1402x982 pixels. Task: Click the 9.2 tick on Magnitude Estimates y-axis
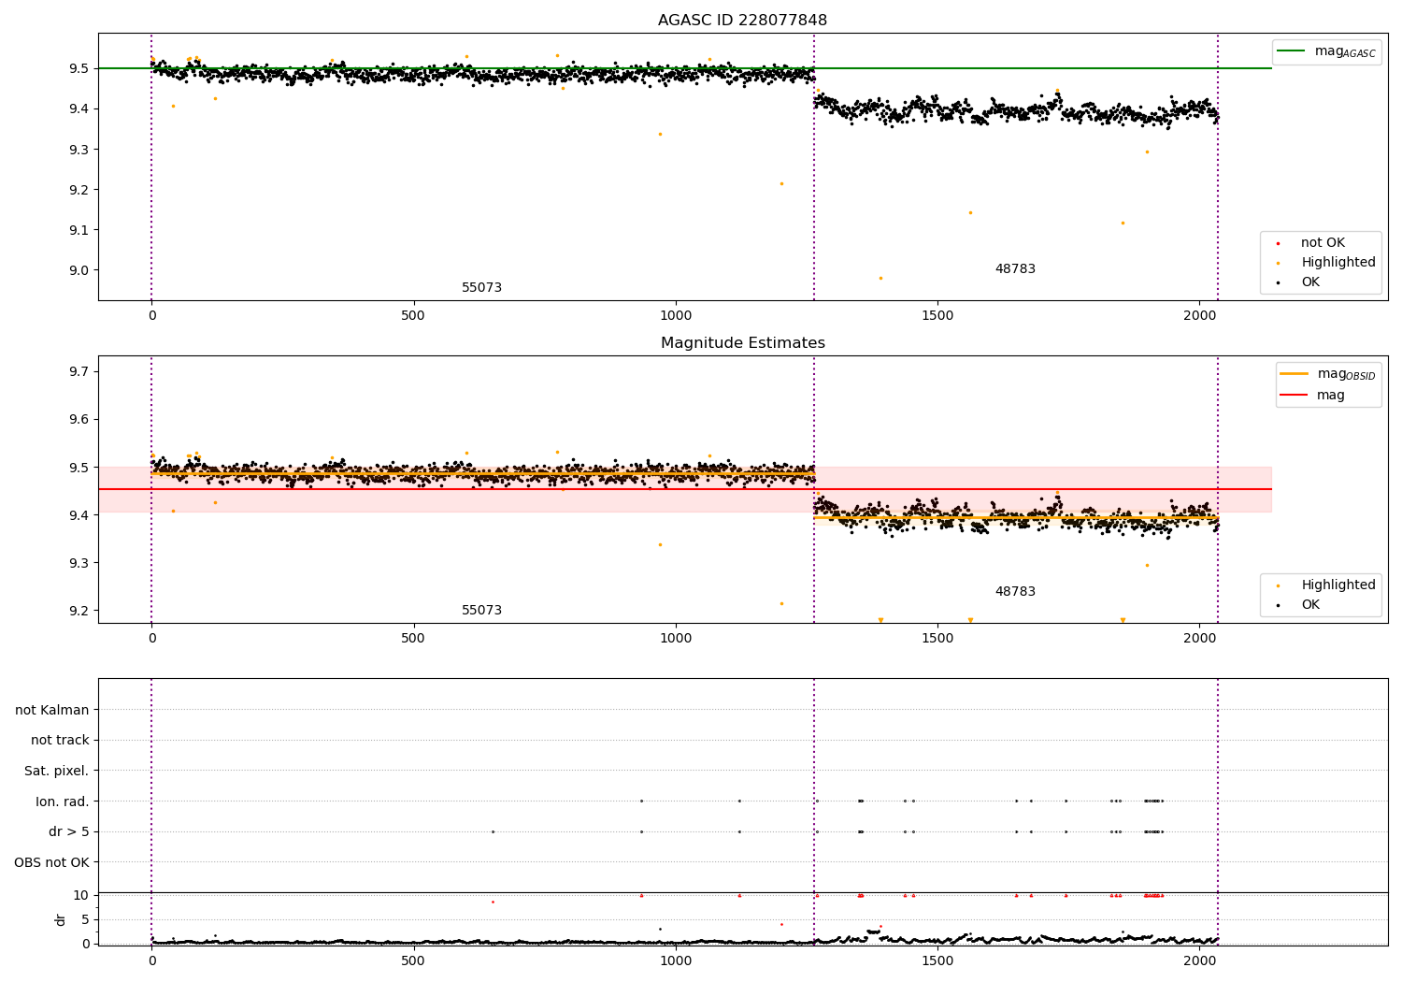coord(79,611)
